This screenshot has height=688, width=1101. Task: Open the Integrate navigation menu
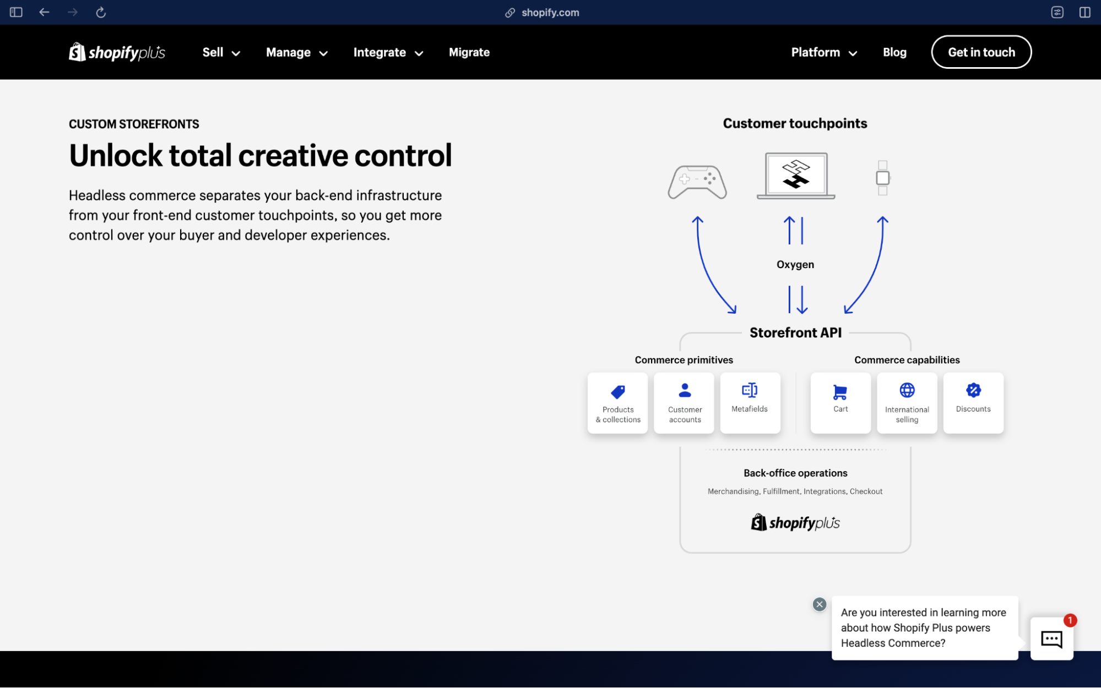pos(388,52)
